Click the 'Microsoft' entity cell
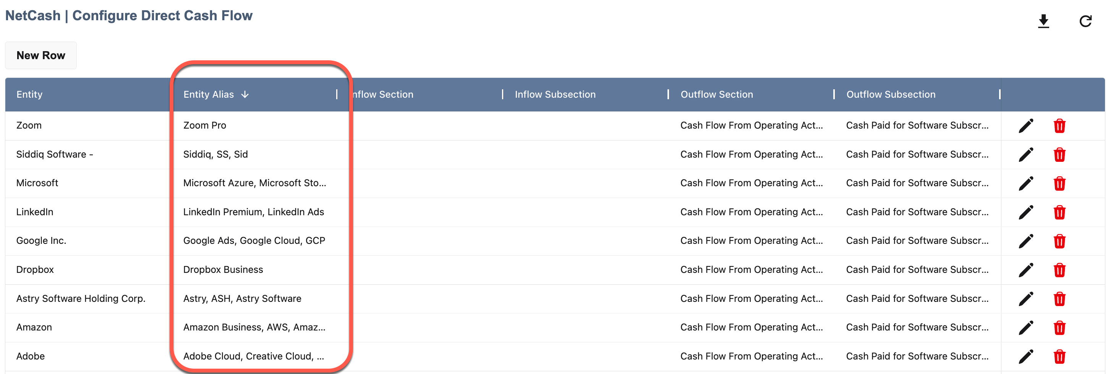Image resolution: width=1108 pixels, height=374 pixels. [x=89, y=183]
